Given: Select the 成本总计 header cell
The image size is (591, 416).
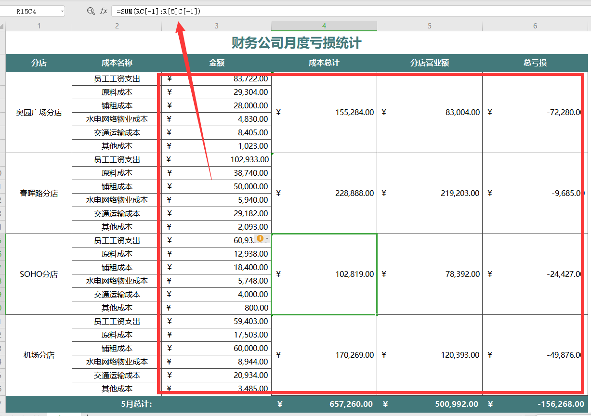Looking at the screenshot, I should (x=324, y=63).
